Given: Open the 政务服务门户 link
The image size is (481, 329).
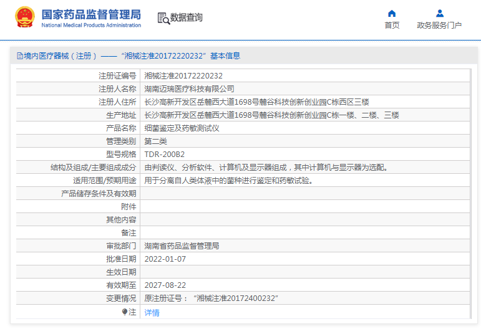Looking at the screenshot, I should point(439,25).
